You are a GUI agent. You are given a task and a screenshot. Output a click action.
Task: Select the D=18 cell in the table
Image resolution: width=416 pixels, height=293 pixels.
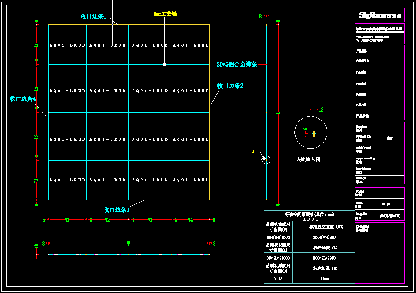coord(278,278)
